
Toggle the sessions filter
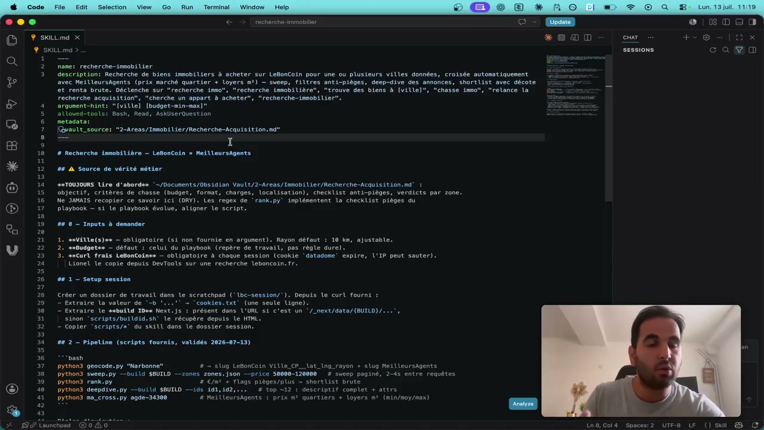pos(739,50)
